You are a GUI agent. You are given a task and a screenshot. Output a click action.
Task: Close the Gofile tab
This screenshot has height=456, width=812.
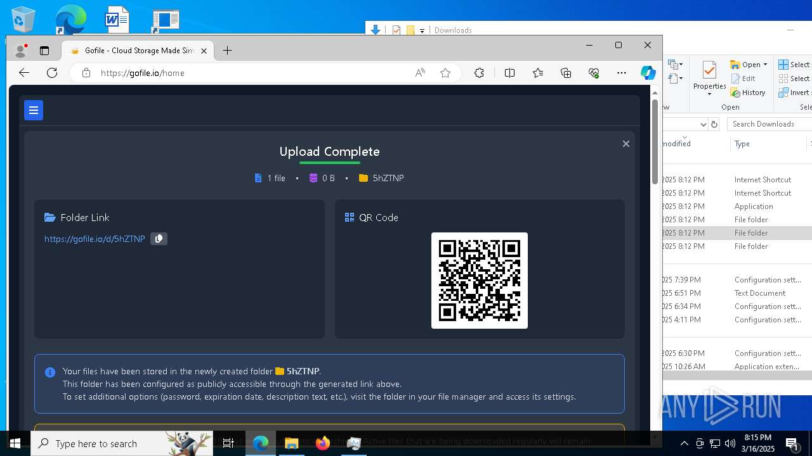click(x=204, y=51)
